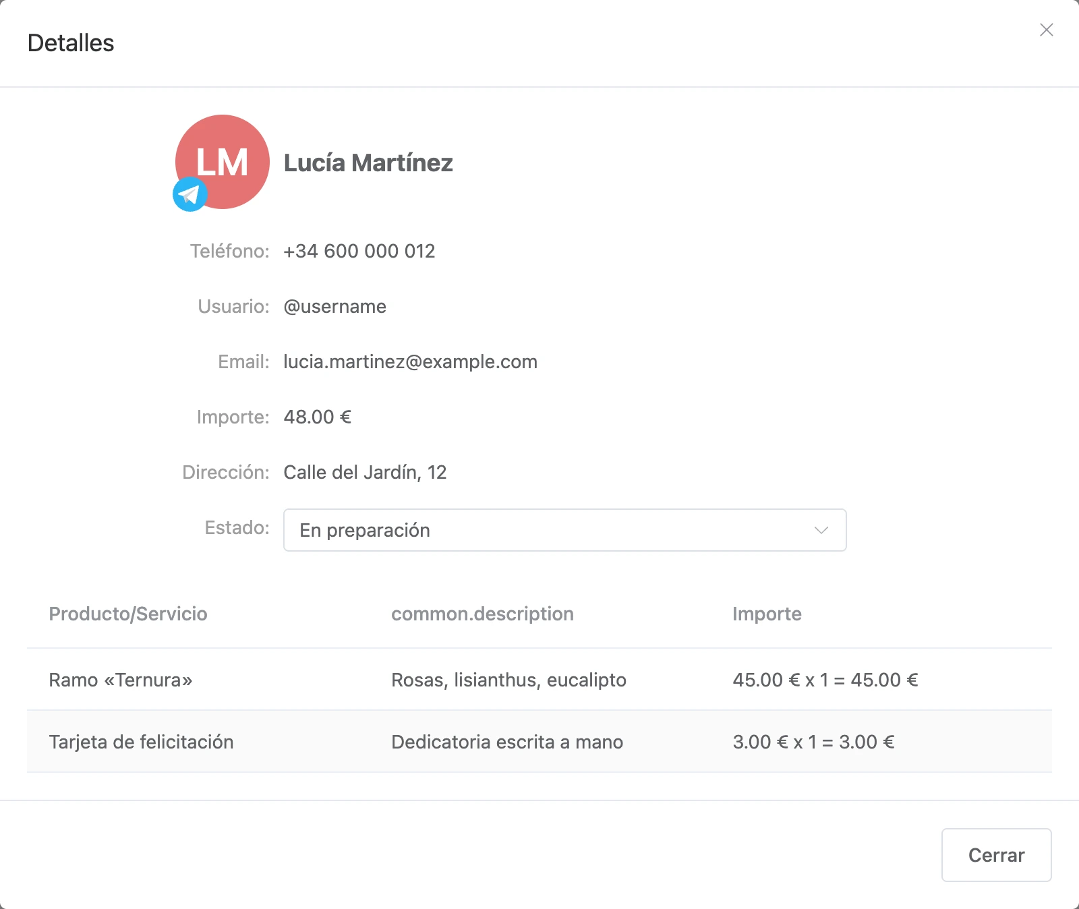Click the phone number +34 600 000 012
The width and height of the screenshot is (1079, 909).
point(359,251)
